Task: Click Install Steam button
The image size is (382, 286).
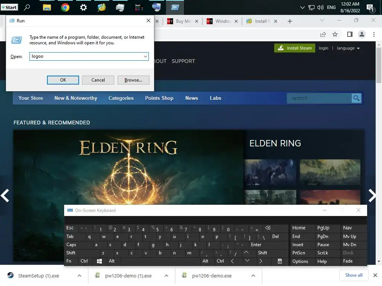Action: click(295, 48)
